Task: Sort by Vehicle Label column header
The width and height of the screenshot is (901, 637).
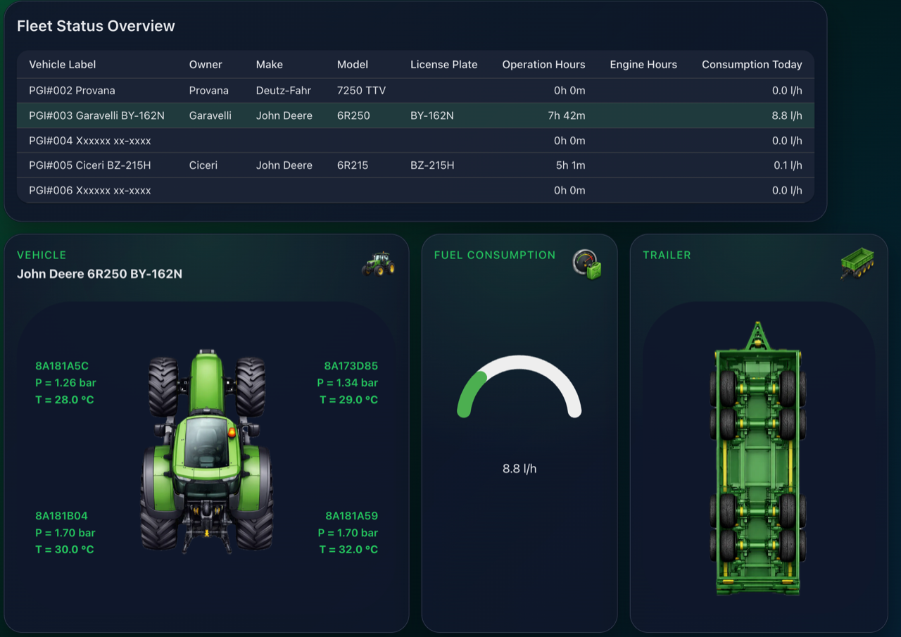Action: tap(63, 65)
